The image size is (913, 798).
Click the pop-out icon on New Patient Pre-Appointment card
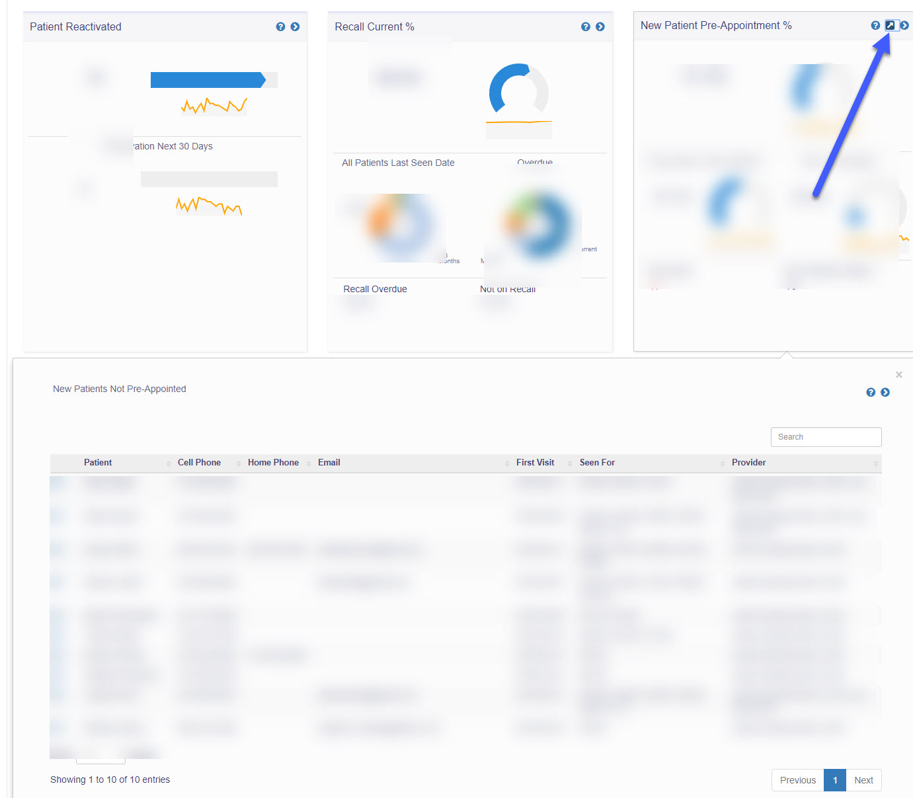click(x=890, y=26)
